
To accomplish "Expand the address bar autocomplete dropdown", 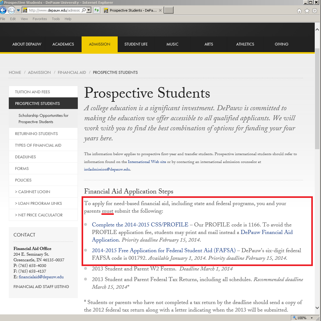I will (x=89, y=10).
